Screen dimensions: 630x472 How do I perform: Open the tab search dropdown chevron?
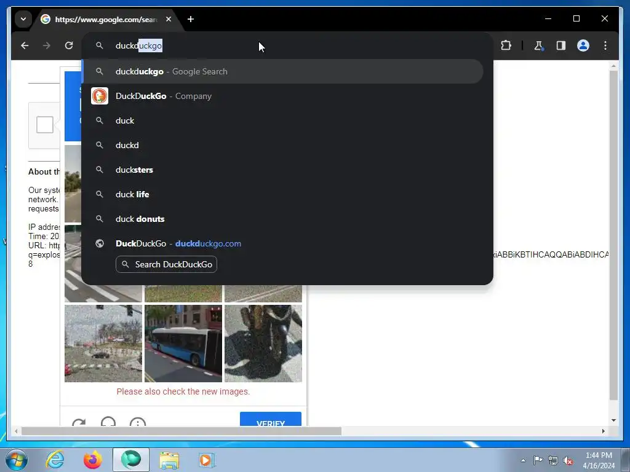23,19
